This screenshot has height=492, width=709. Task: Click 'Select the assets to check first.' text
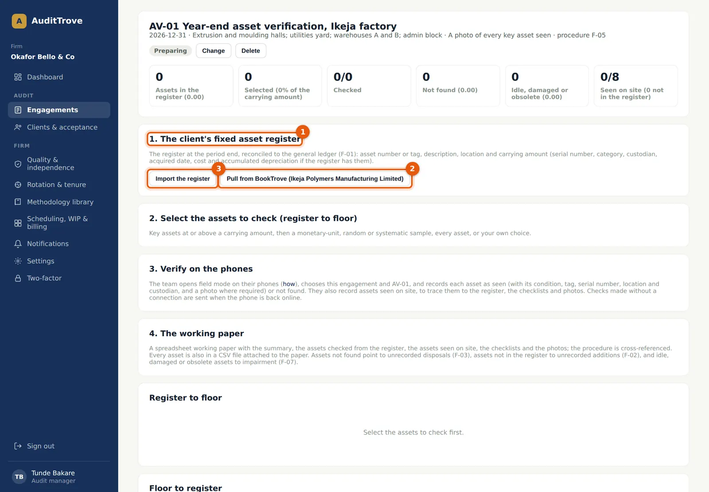coord(413,432)
